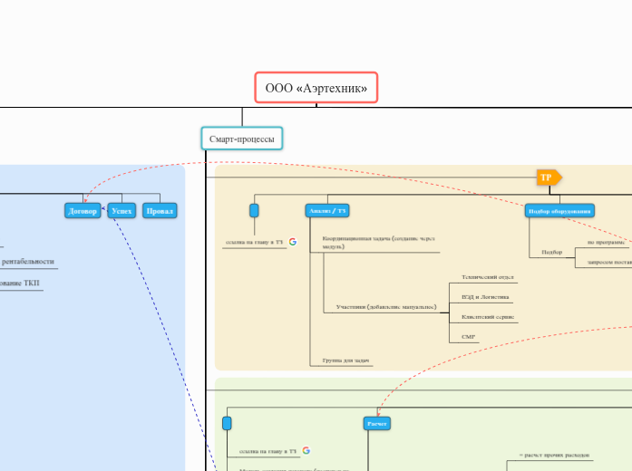The width and height of the screenshot is (632, 471).
Task: Select the empty blue node in green section
Action: [227, 423]
